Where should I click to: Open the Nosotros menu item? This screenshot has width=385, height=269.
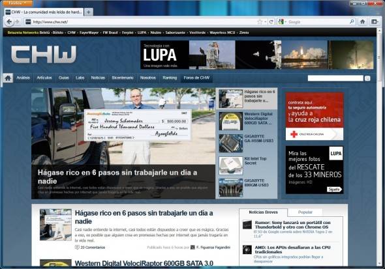(148, 78)
